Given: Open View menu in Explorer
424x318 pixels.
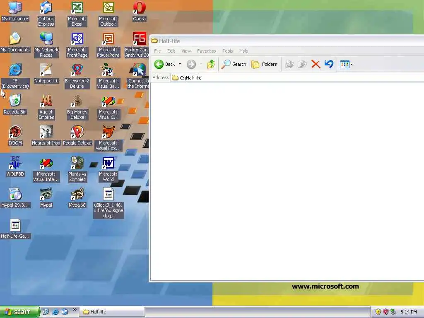Looking at the screenshot, I should [186, 51].
